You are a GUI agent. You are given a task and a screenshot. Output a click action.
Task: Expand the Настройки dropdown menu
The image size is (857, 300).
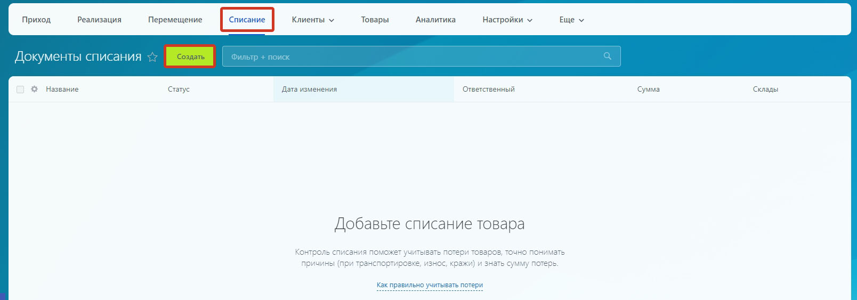point(507,20)
